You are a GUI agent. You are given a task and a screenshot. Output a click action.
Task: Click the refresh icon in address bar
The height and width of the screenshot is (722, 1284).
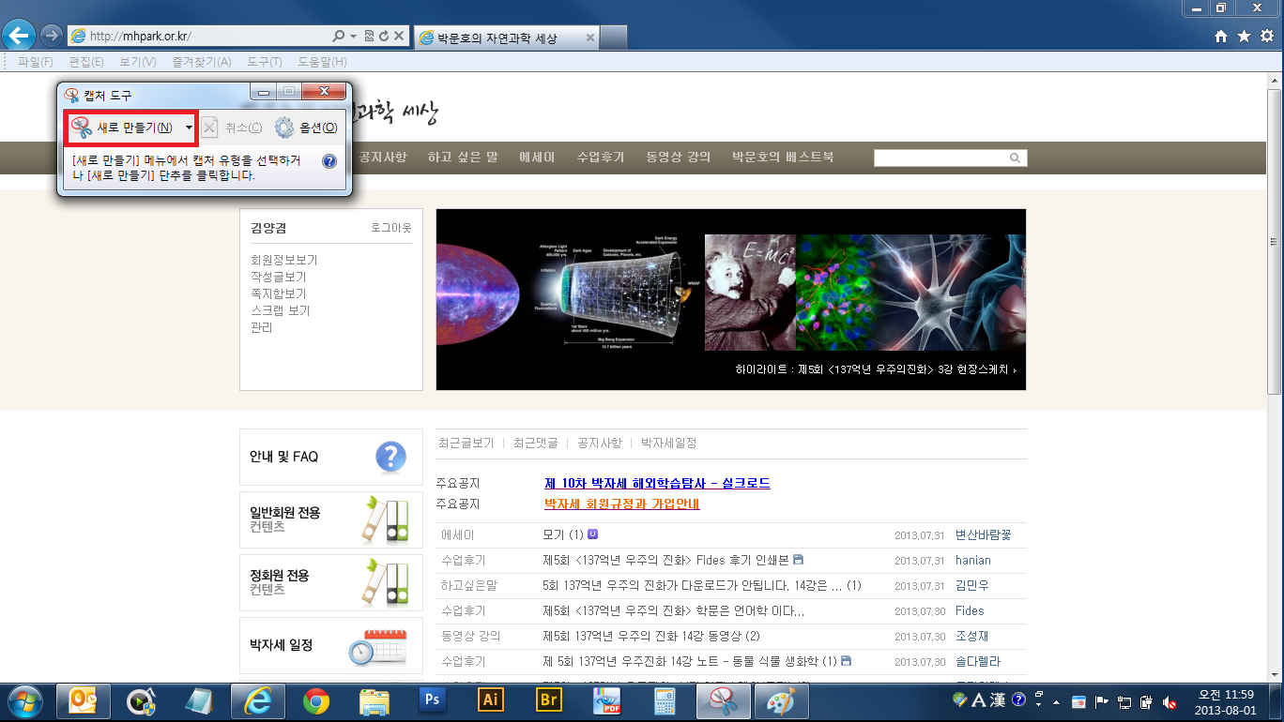tap(384, 37)
